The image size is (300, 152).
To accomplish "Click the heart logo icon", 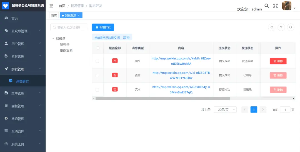I will 6,6.
